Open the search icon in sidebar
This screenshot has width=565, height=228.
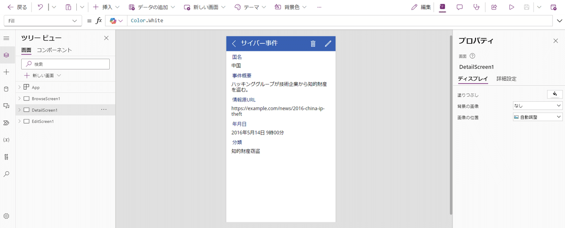point(7,174)
